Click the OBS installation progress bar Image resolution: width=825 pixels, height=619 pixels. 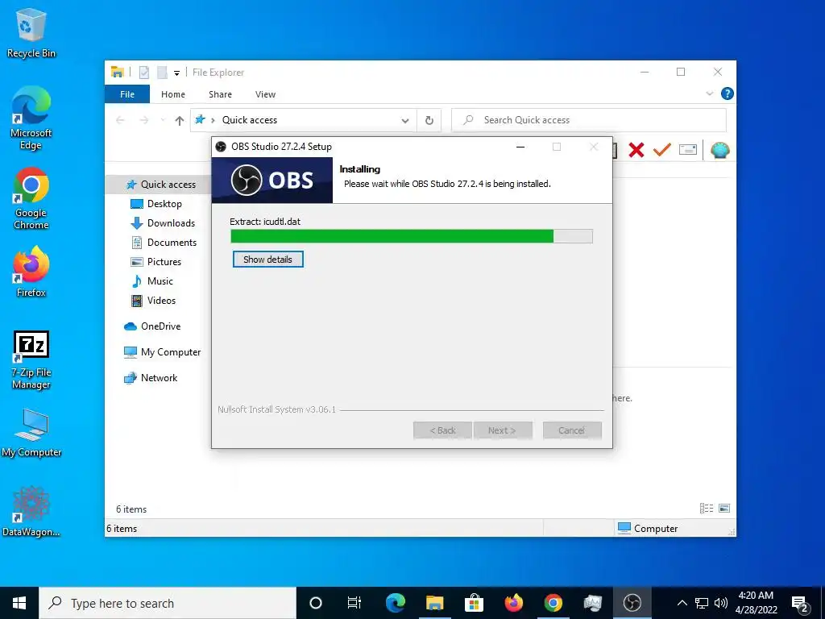(412, 236)
